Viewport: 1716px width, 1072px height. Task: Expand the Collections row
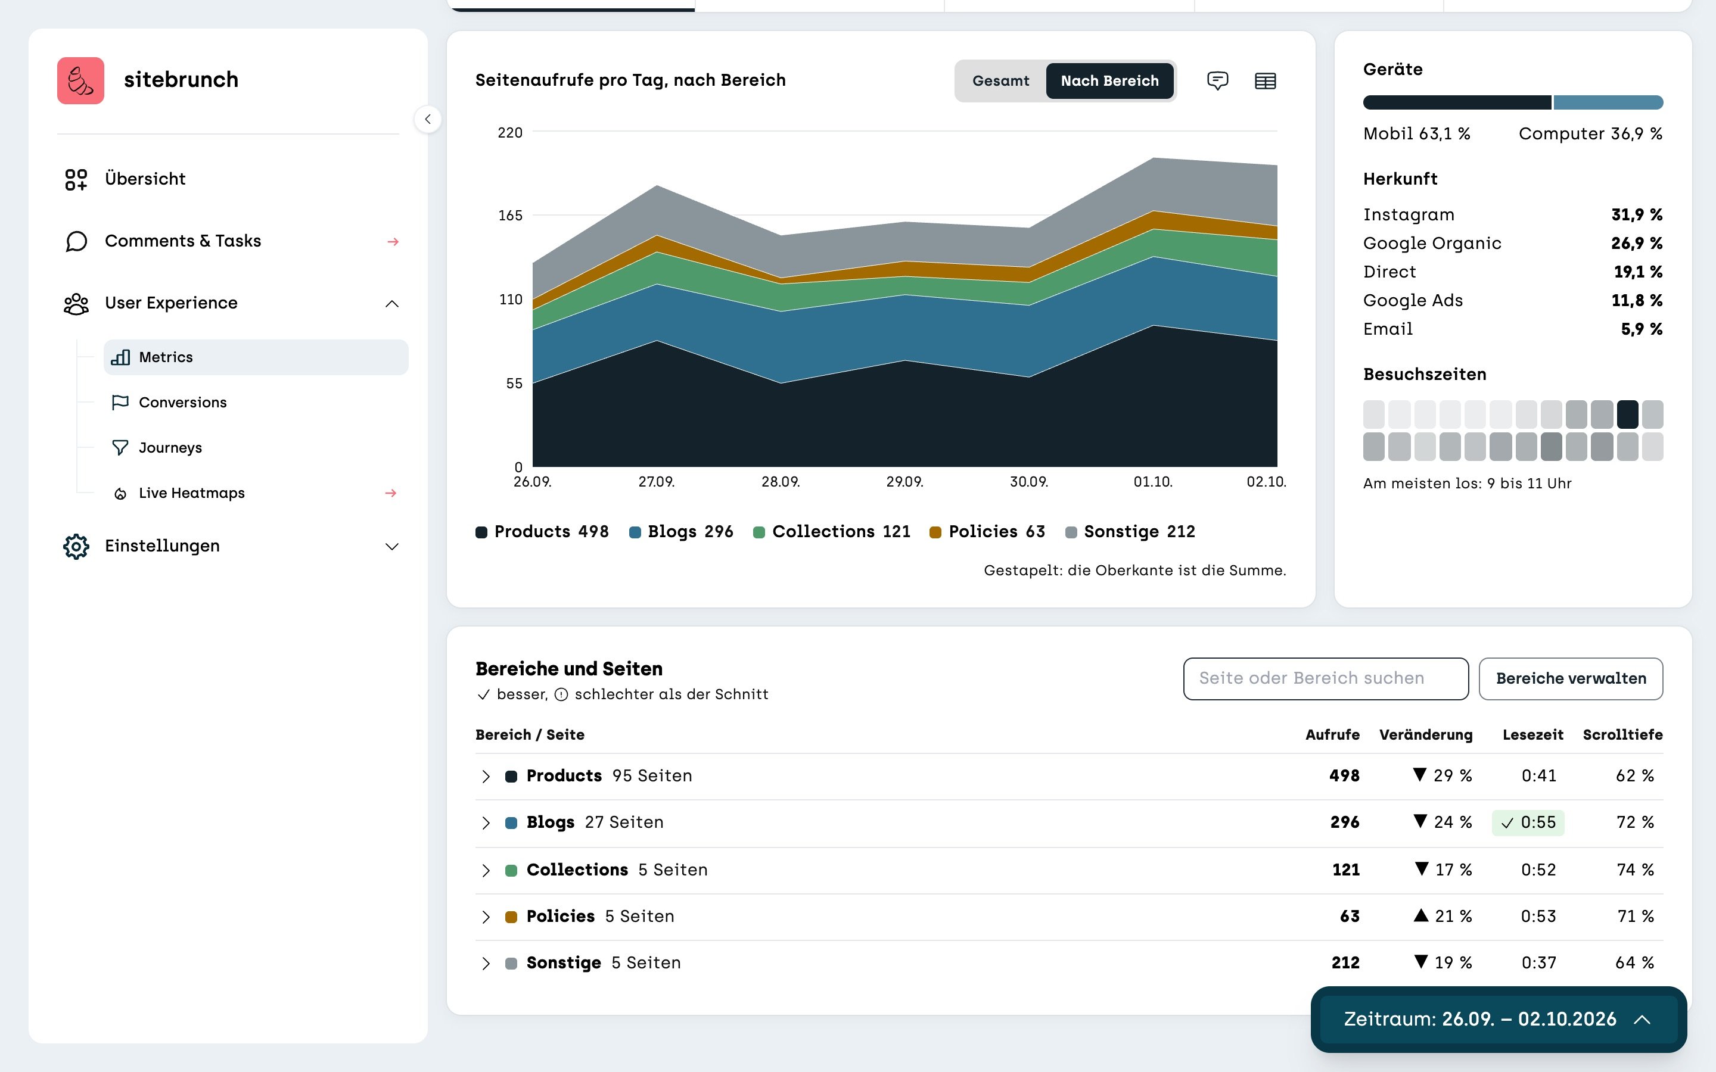(x=486, y=871)
